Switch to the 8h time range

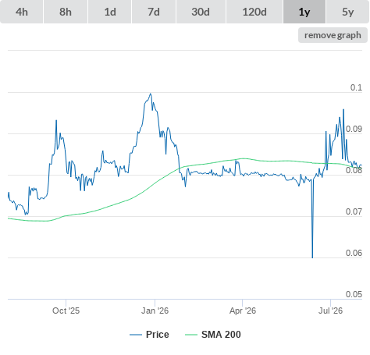click(x=66, y=12)
